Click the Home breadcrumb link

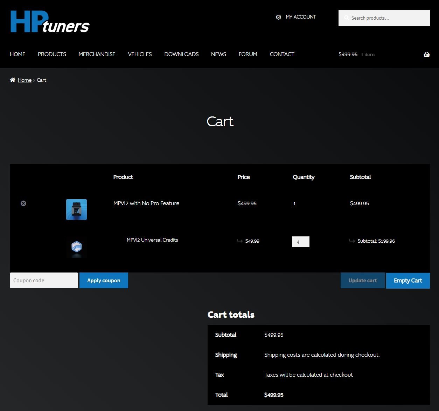25,80
